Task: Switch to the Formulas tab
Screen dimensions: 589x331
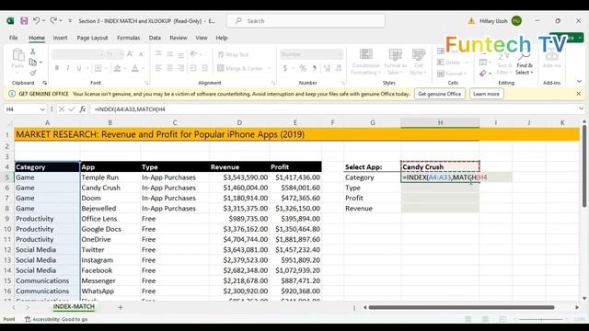Action: click(129, 38)
